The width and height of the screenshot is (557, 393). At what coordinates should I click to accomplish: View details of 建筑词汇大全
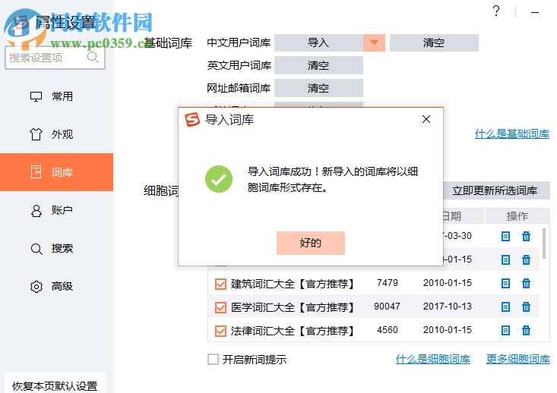tap(505, 284)
